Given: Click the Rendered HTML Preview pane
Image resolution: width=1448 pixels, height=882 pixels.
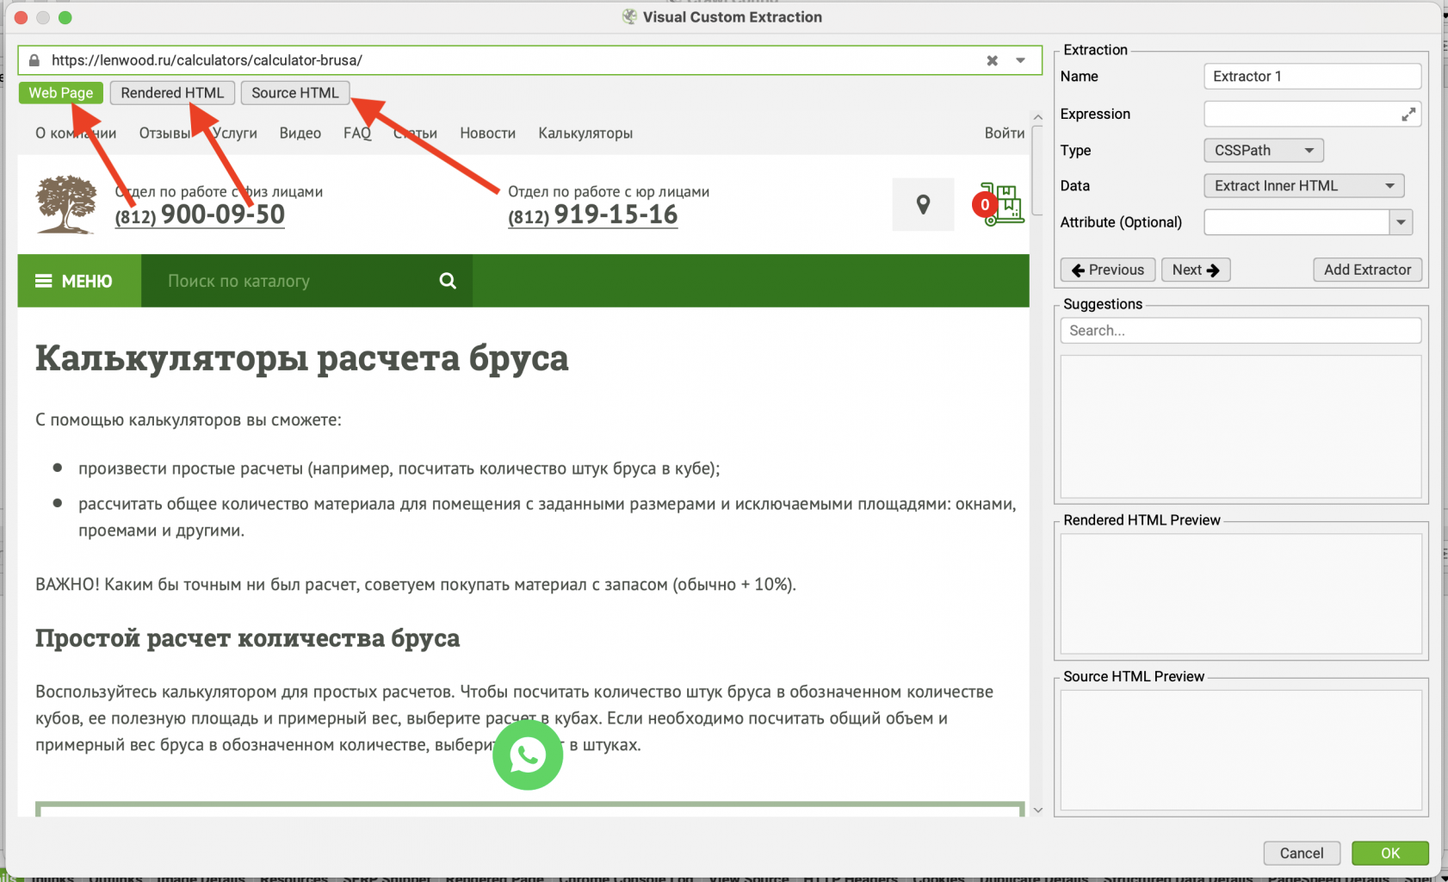Looking at the screenshot, I should 1241,593.
